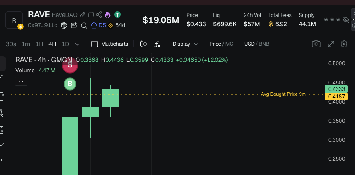The height and width of the screenshot is (175, 355).
Task: Open the chart analytics icon beside the address
Action: click(64, 25)
